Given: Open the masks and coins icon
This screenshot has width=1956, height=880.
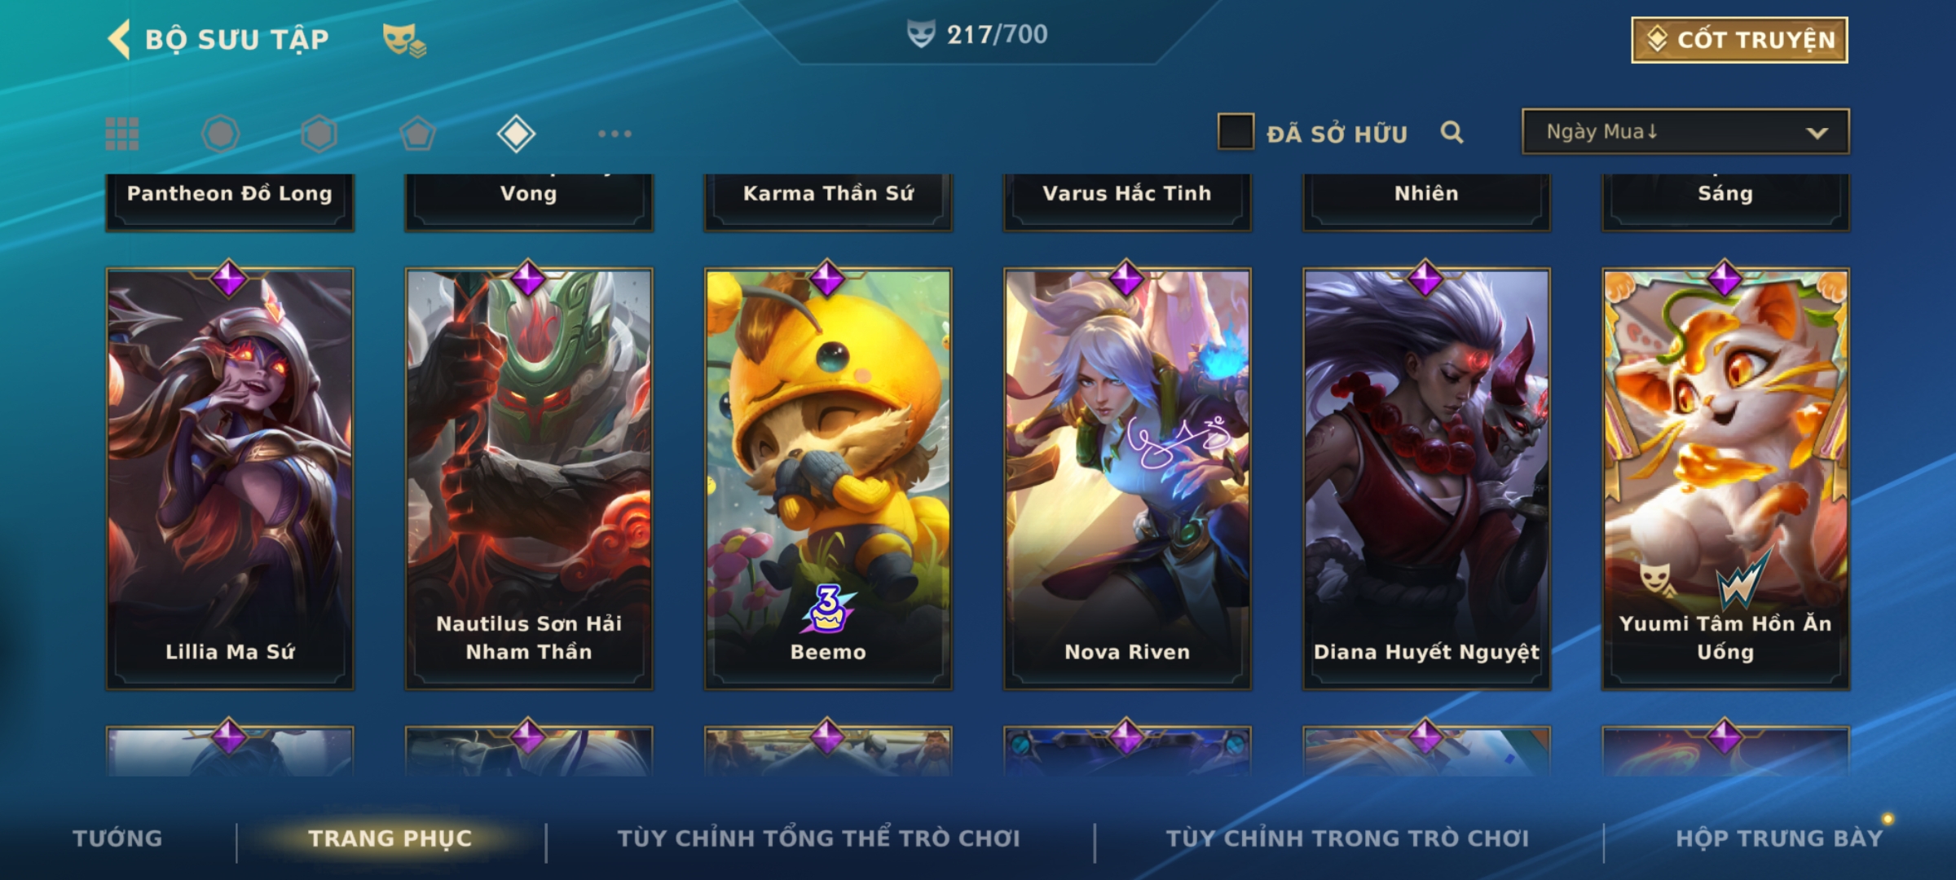Looking at the screenshot, I should point(404,40).
